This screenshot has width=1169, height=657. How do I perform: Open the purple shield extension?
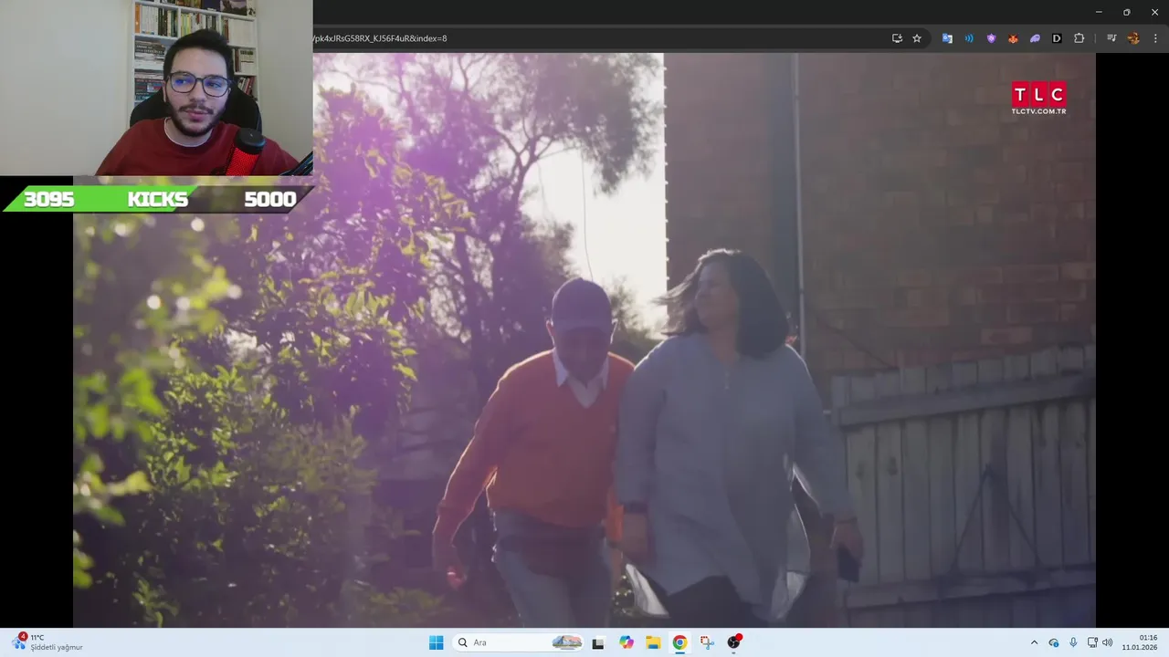pyautogui.click(x=991, y=38)
